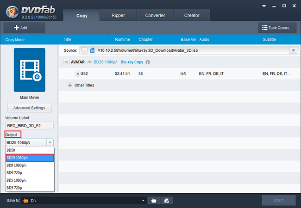Screen dimensions: 301x208
Task: Edit the Volume Label field
Action: 29,126
